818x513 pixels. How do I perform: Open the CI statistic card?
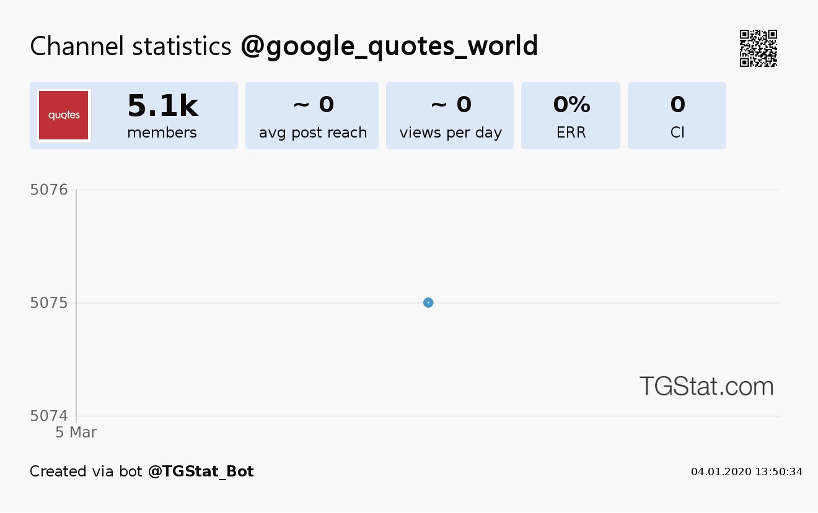677,116
